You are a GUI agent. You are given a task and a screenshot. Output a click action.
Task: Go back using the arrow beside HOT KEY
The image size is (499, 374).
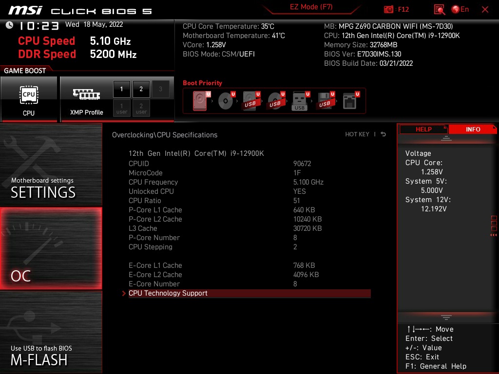pyautogui.click(x=384, y=134)
